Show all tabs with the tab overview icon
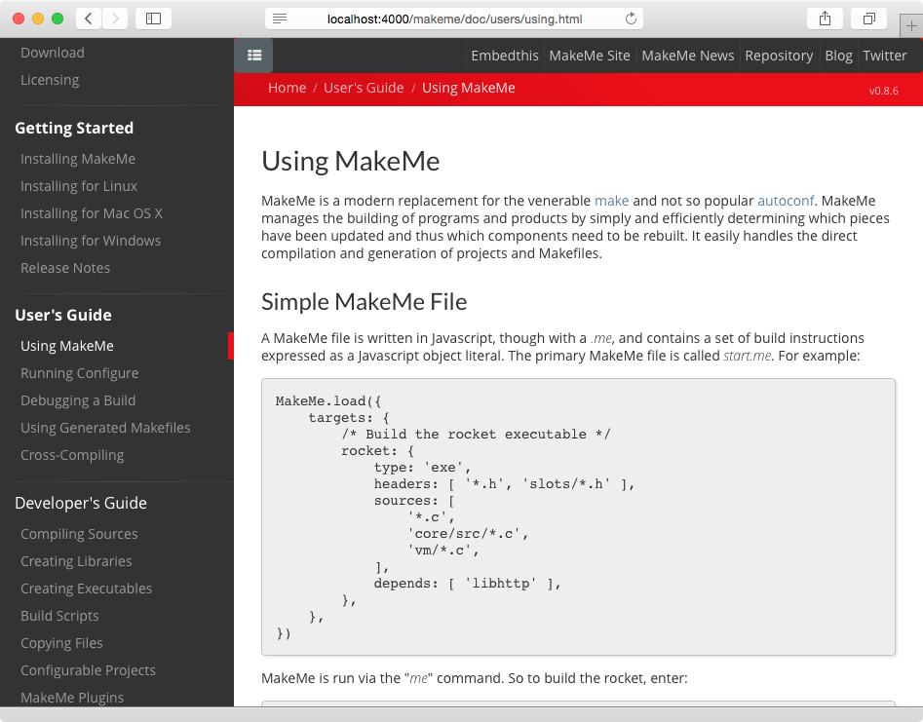This screenshot has width=923, height=722. (867, 17)
